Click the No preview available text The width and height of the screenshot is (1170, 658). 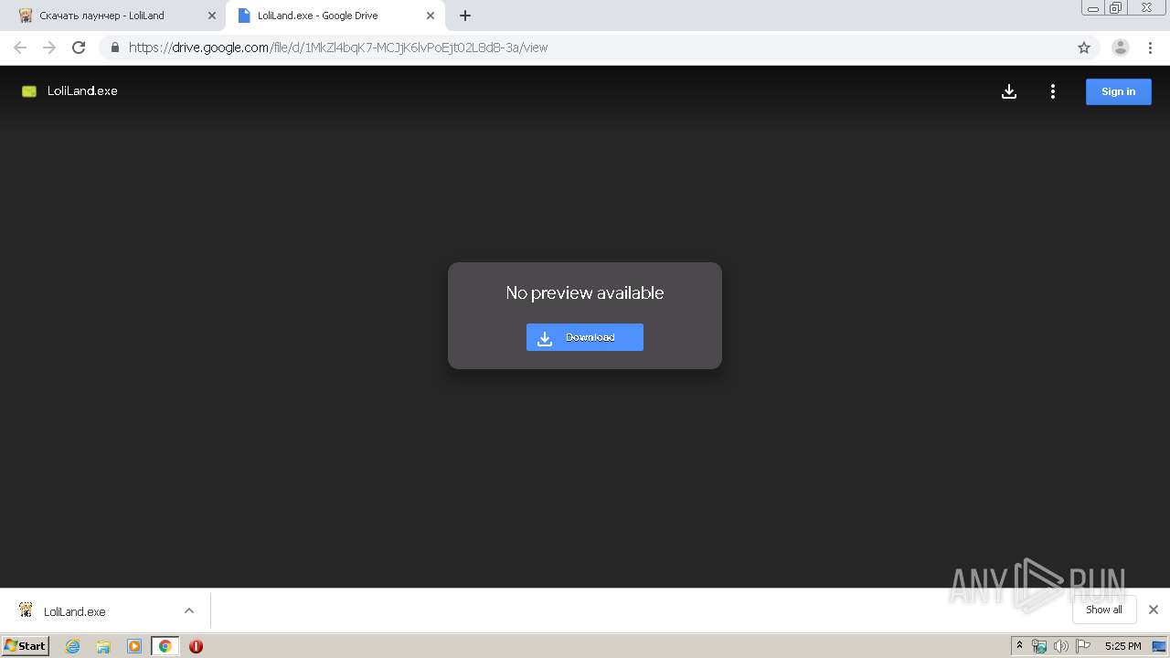(x=585, y=292)
